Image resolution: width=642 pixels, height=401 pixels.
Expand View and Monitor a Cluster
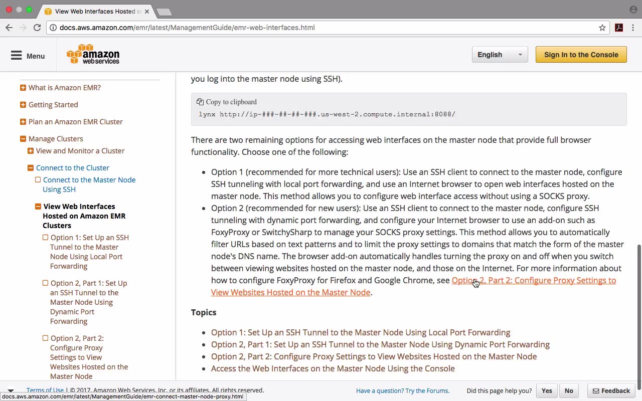point(31,151)
